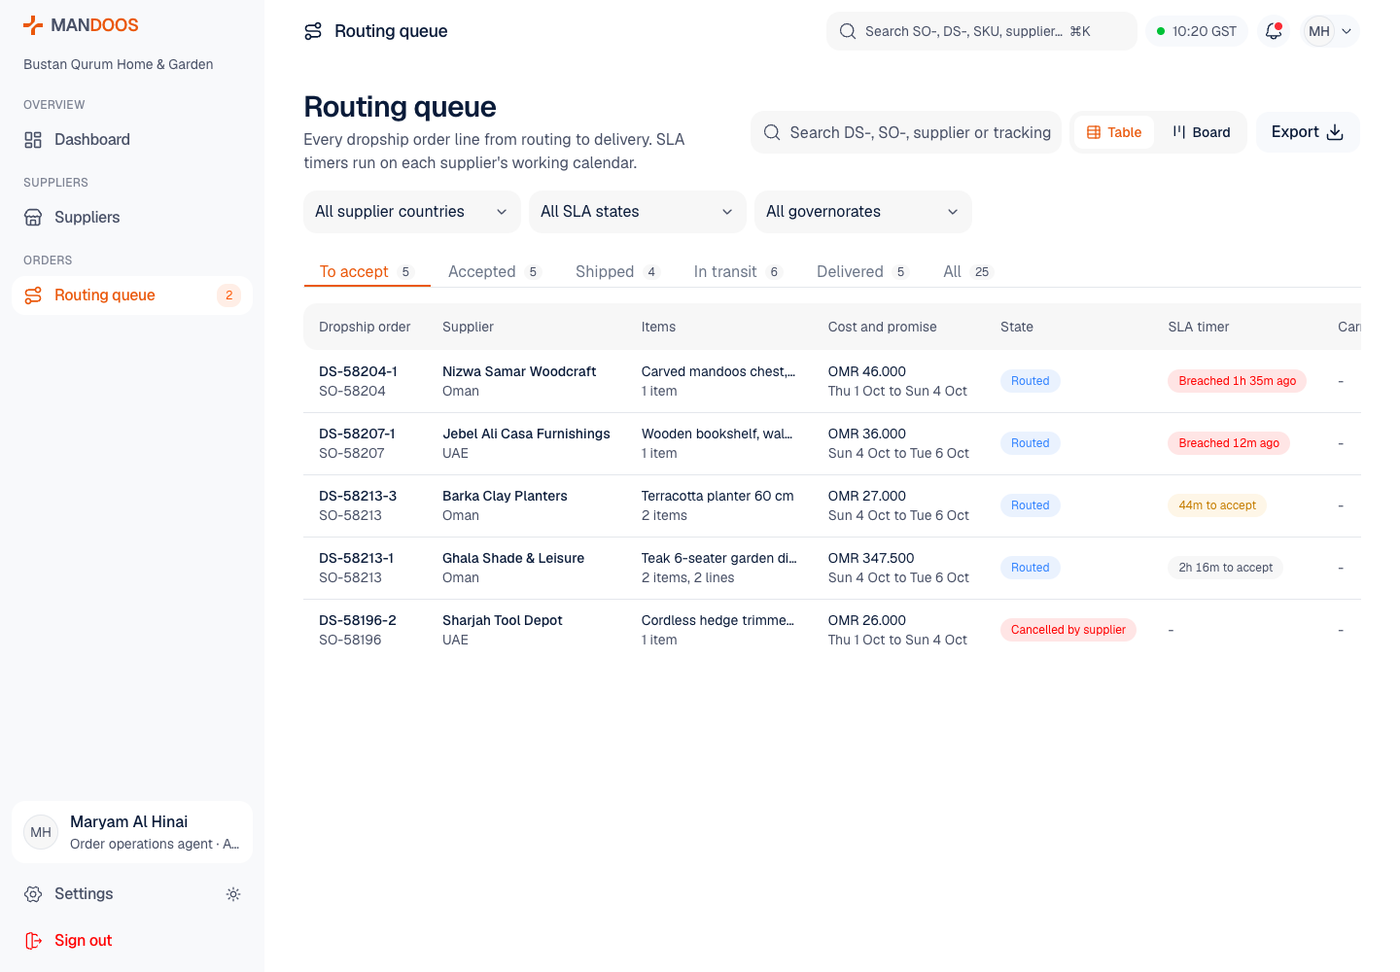
Task: Toggle theme with the sun icon
Action: (x=233, y=894)
